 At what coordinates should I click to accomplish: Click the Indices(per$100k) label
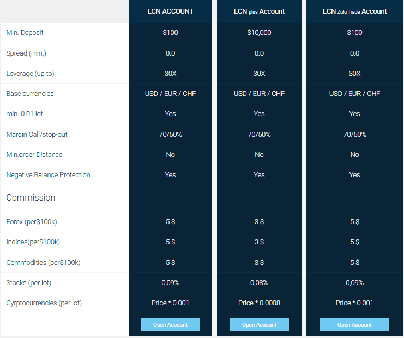[x=33, y=242]
